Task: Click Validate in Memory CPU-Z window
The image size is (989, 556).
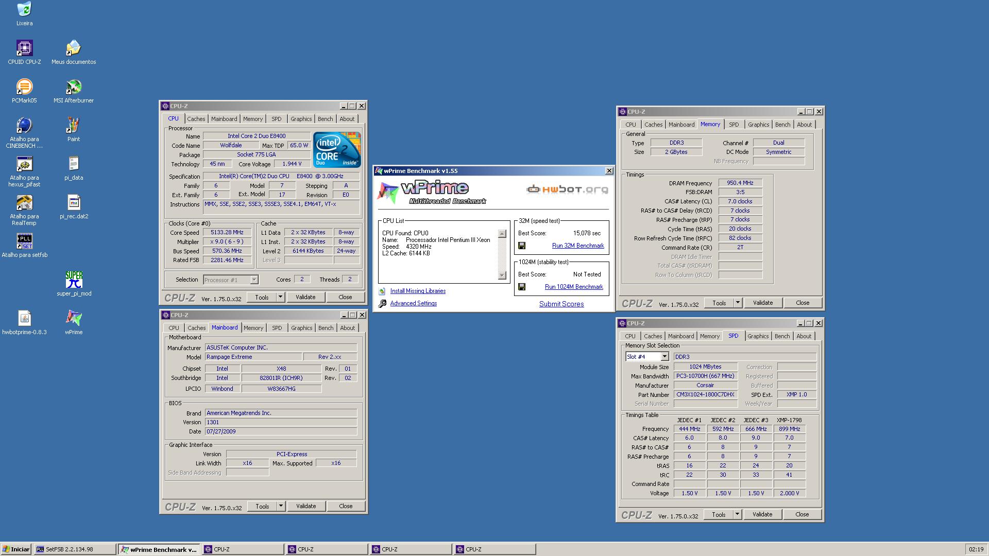Action: click(x=763, y=303)
